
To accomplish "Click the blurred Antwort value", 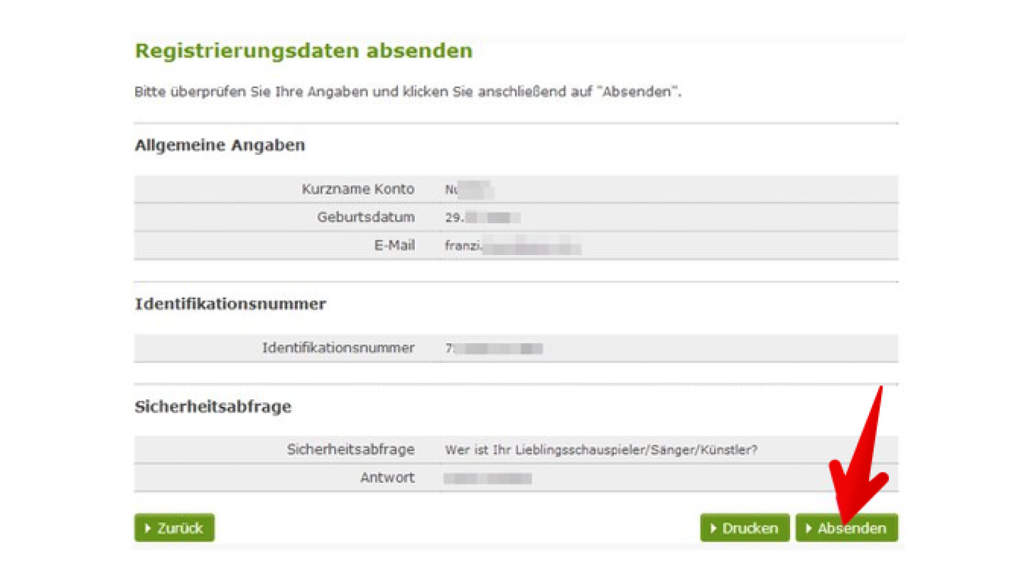I will point(488,478).
